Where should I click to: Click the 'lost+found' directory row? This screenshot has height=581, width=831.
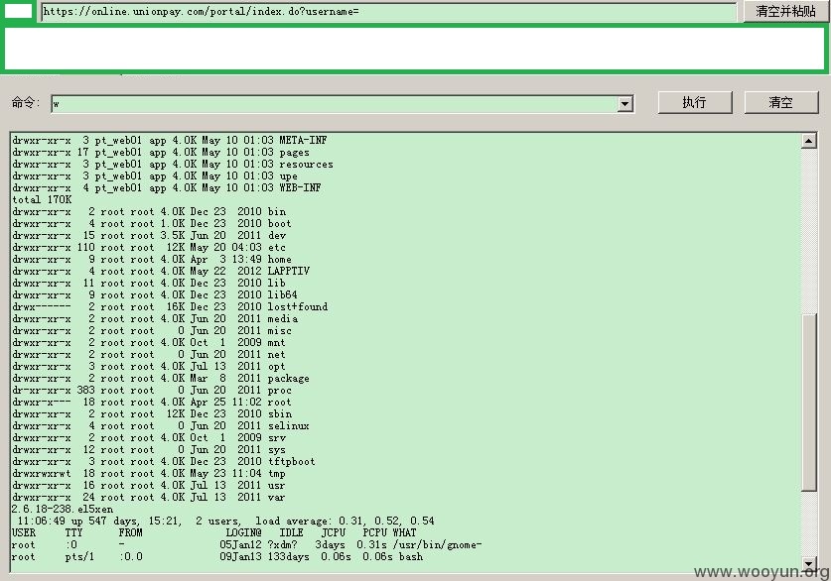point(170,307)
